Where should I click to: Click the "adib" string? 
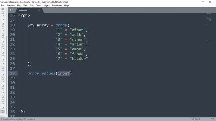77,35
